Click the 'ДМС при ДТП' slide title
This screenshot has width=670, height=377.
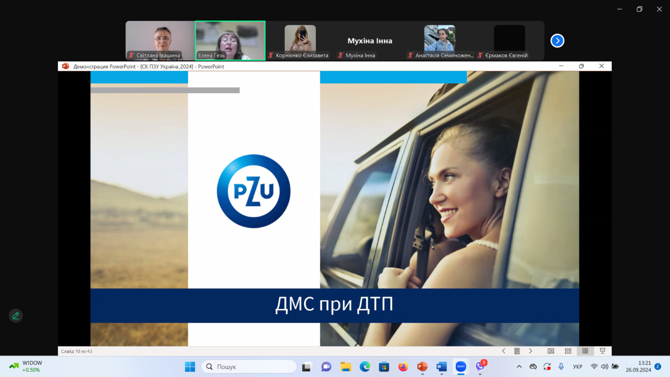click(334, 304)
